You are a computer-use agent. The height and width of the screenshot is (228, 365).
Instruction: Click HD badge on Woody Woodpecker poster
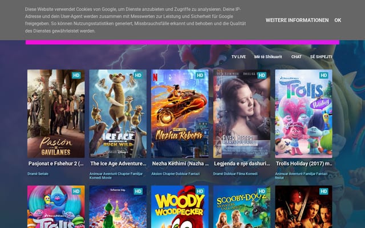(x=200, y=192)
